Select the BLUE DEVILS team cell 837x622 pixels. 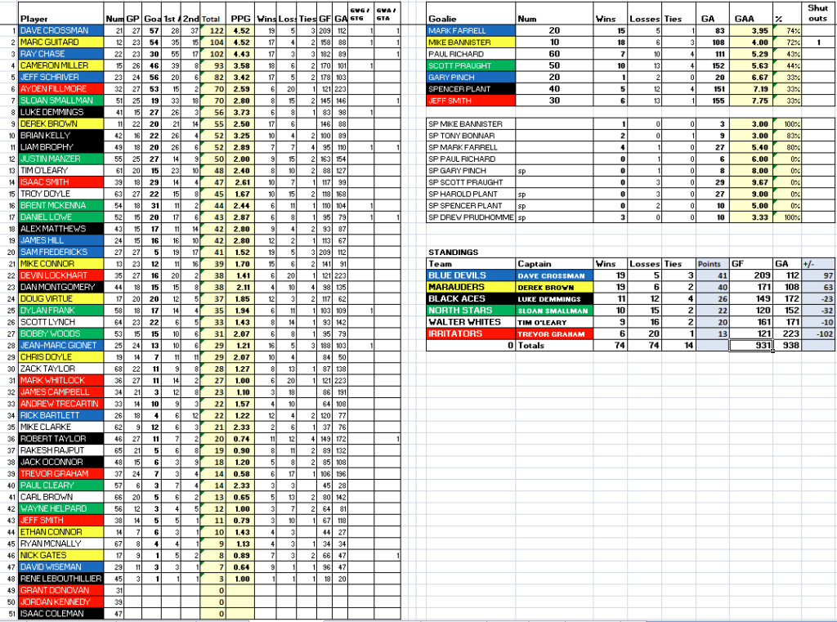coord(470,276)
